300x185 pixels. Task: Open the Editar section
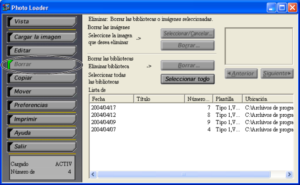pos(41,51)
